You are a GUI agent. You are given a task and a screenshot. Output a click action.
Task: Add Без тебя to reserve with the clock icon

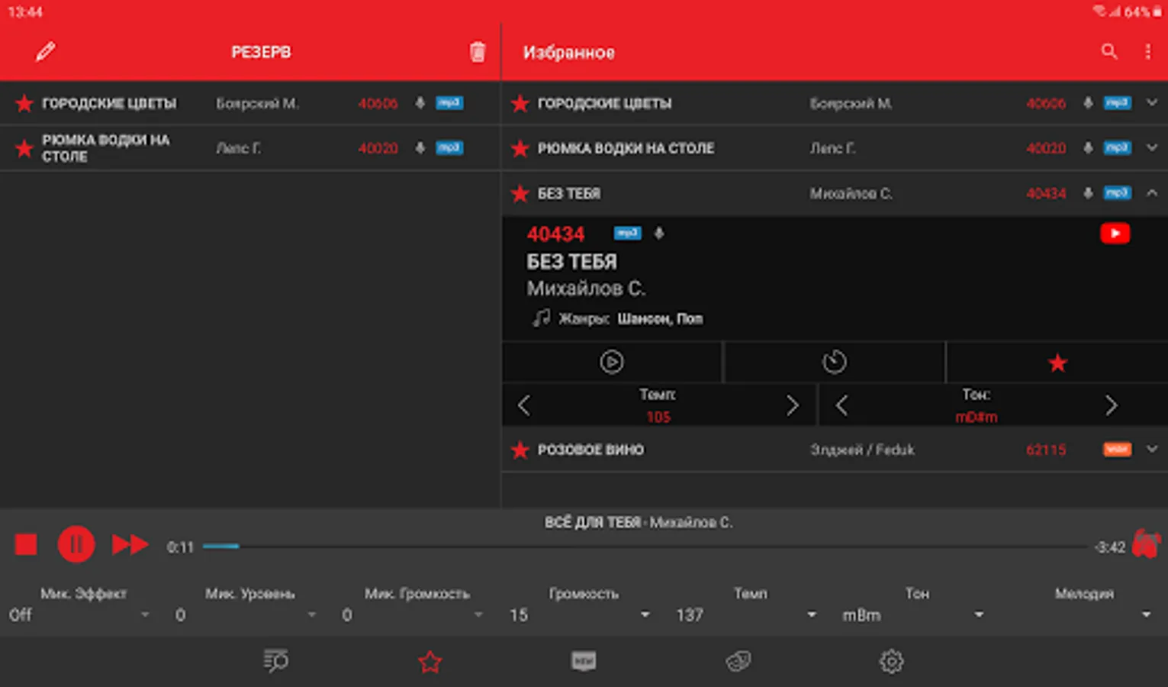click(x=834, y=362)
